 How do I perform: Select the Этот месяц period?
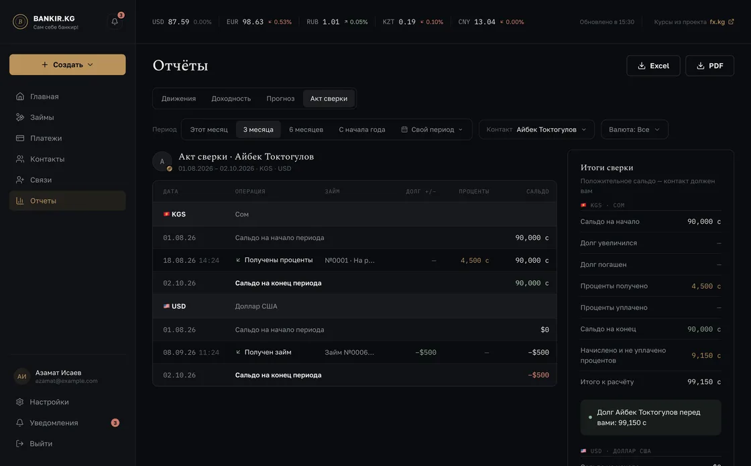[x=209, y=129]
